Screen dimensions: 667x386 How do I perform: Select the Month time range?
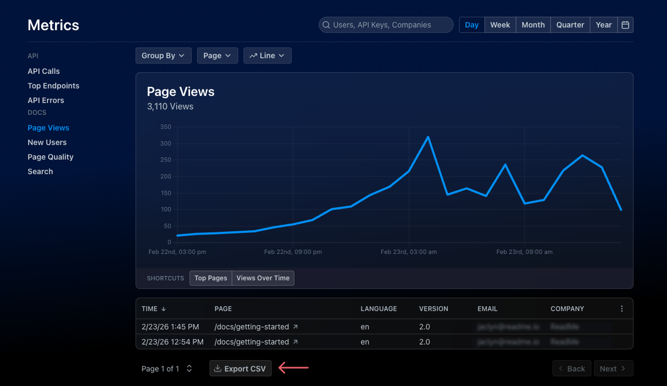click(x=533, y=25)
